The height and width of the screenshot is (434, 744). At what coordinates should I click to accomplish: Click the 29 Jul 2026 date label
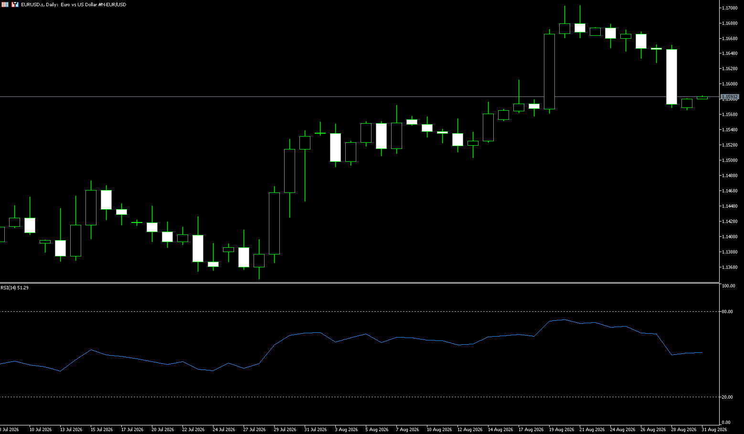click(285, 430)
